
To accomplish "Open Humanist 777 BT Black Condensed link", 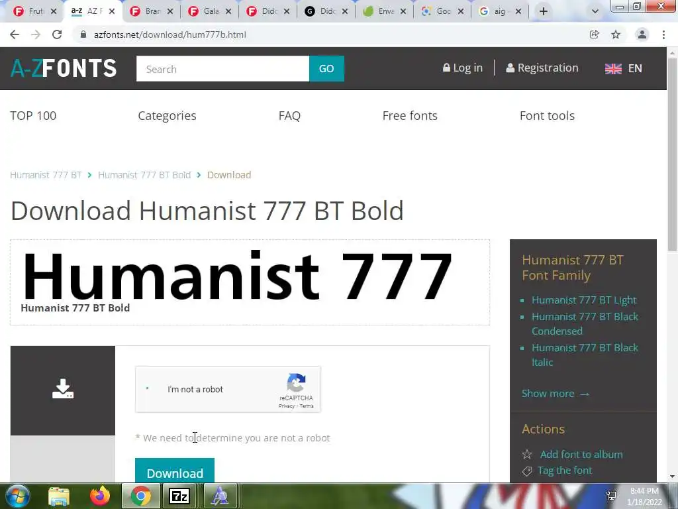I will click(x=585, y=323).
